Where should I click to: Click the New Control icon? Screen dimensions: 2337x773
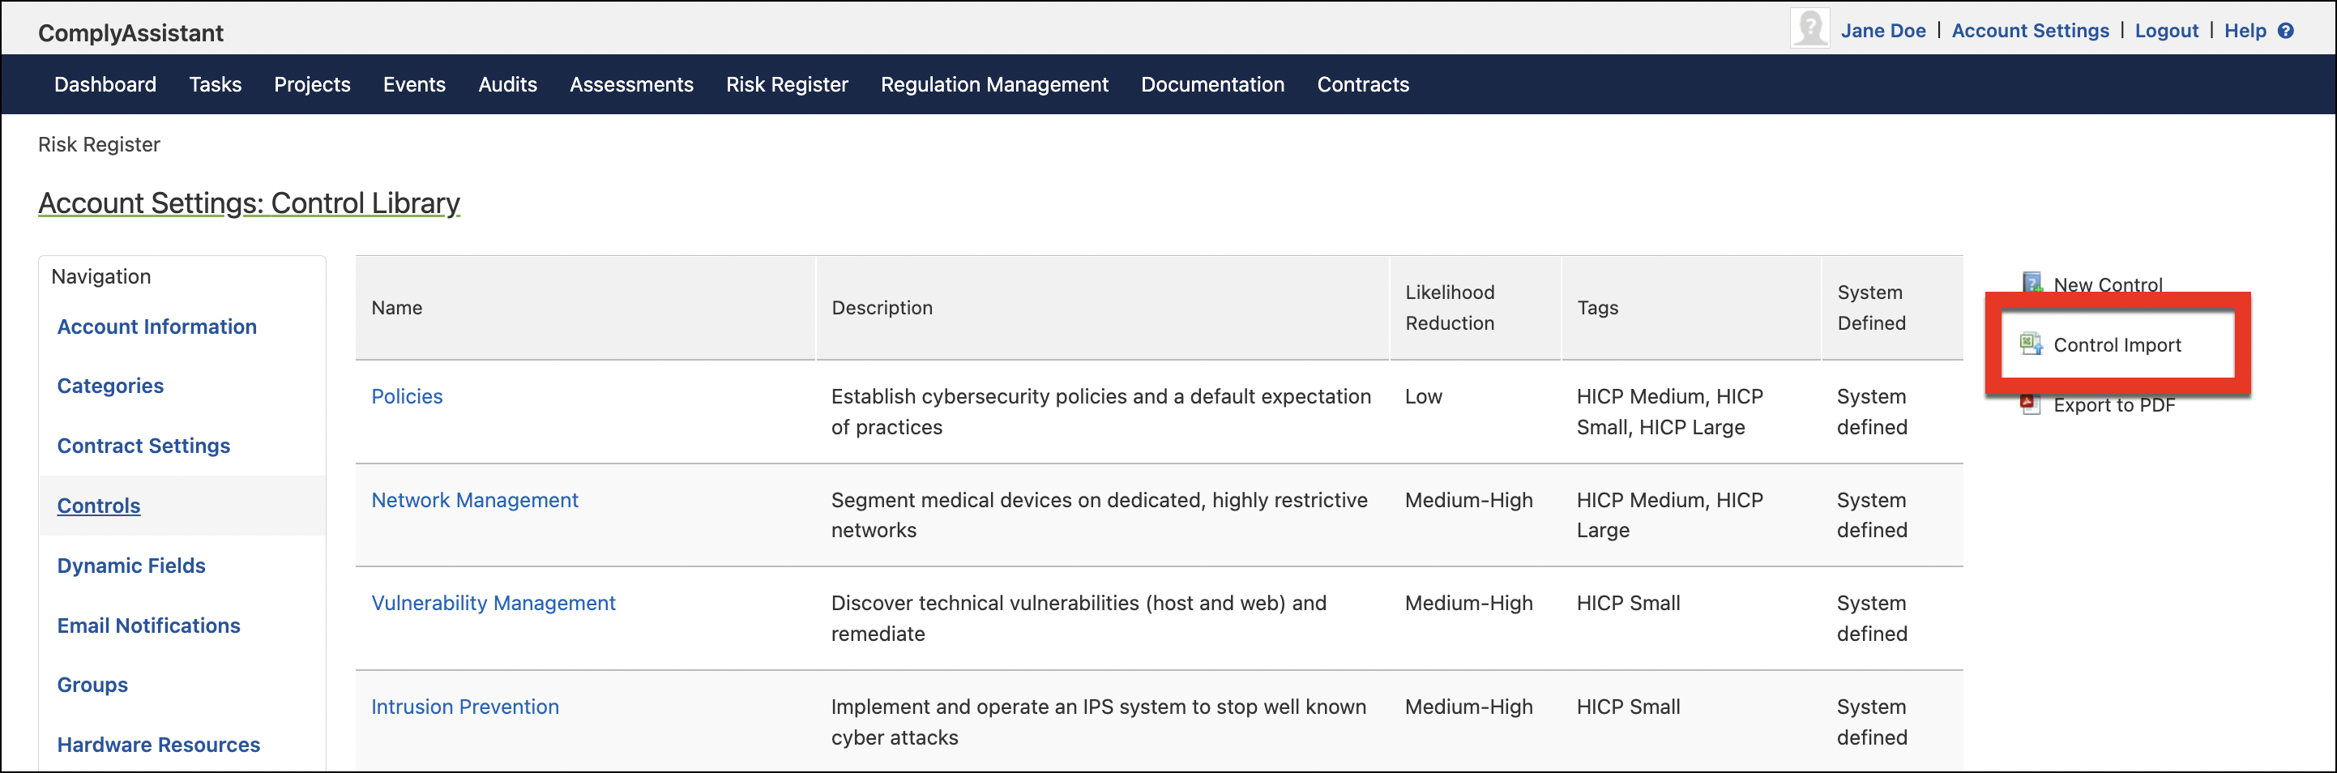[2032, 283]
